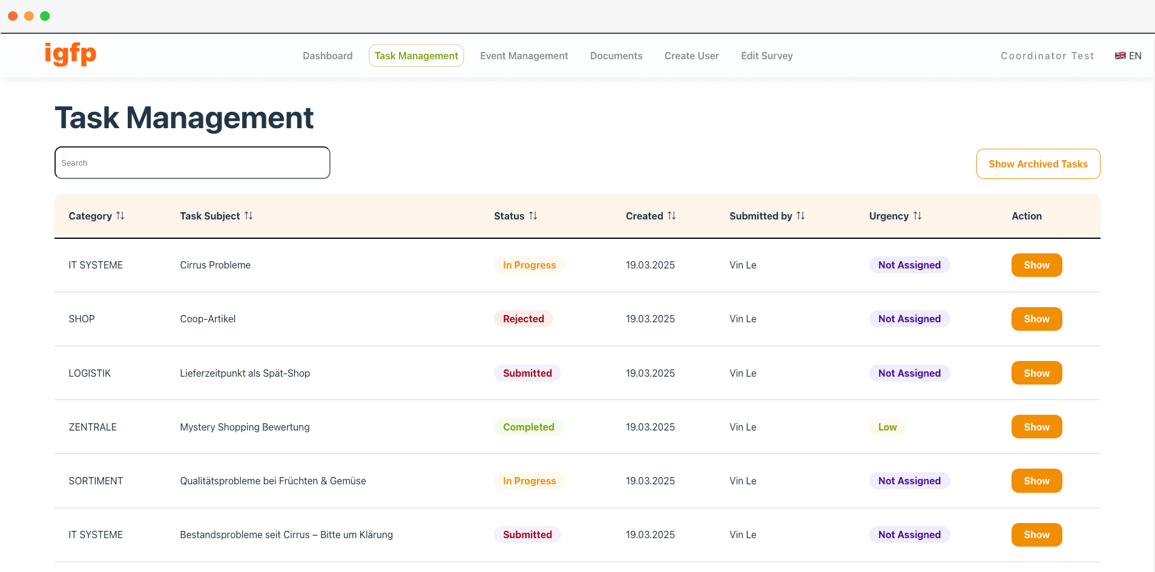This screenshot has width=1155, height=572.
Task: Go to Create User page
Action: pyautogui.click(x=691, y=56)
